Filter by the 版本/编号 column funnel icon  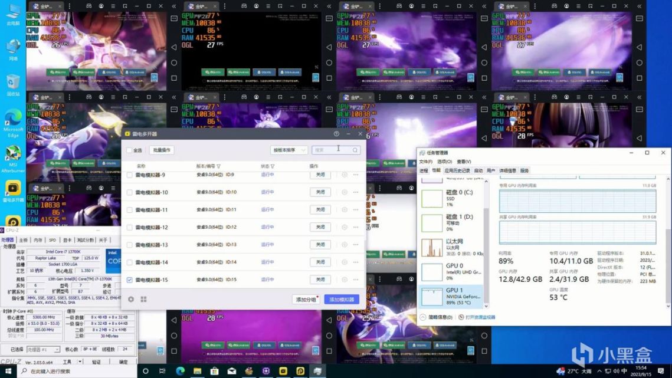(218, 166)
